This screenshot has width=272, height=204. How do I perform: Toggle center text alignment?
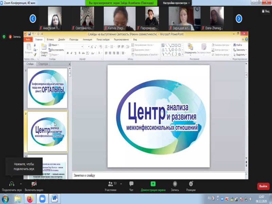110,53
